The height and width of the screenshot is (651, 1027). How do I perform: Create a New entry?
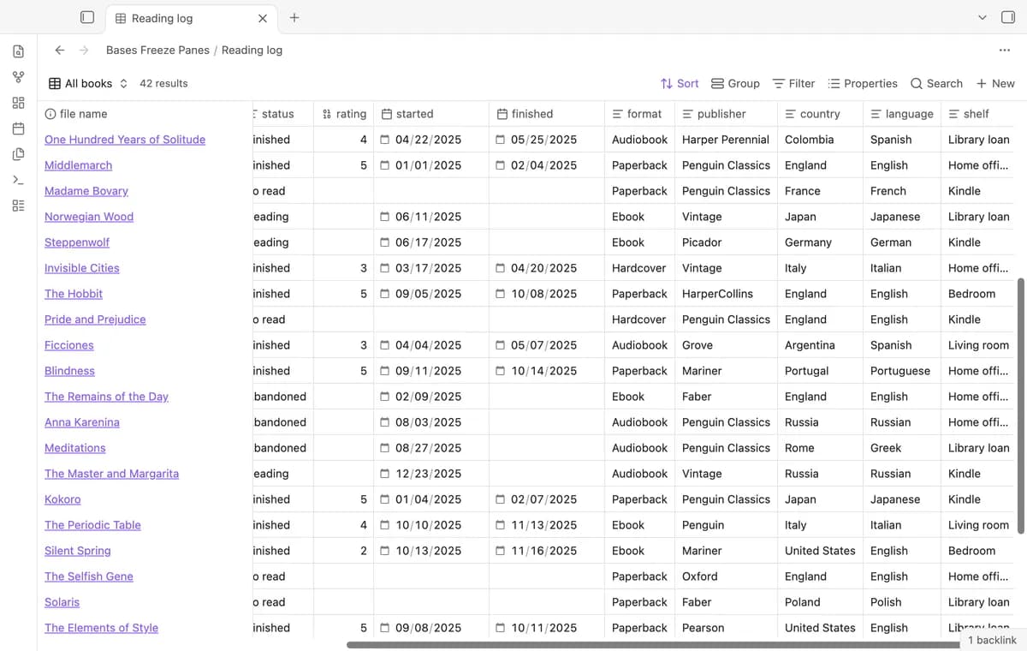(x=995, y=83)
